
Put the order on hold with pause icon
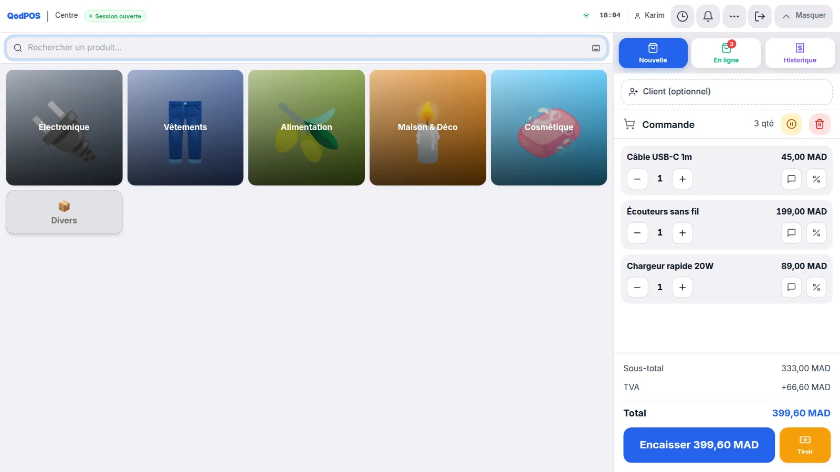791,124
